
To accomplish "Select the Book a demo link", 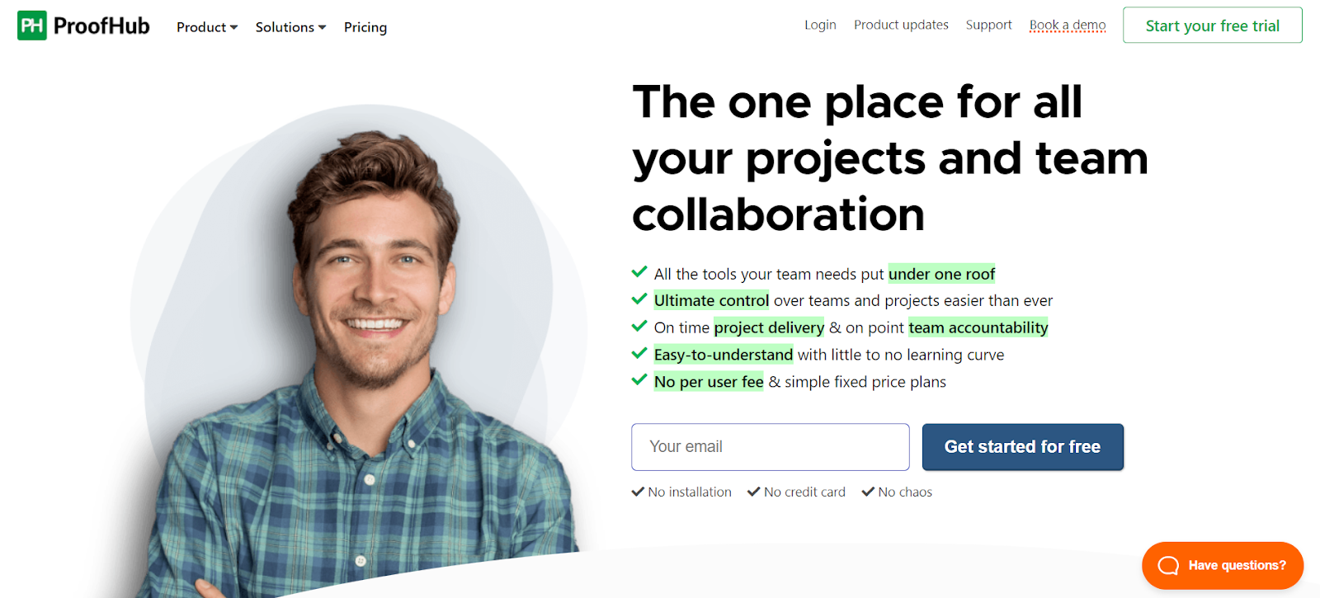I will click(1068, 25).
